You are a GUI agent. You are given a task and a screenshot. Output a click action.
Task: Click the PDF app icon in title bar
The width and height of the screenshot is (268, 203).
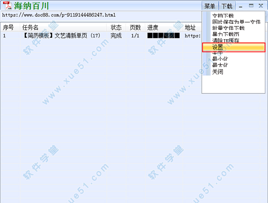8,5
